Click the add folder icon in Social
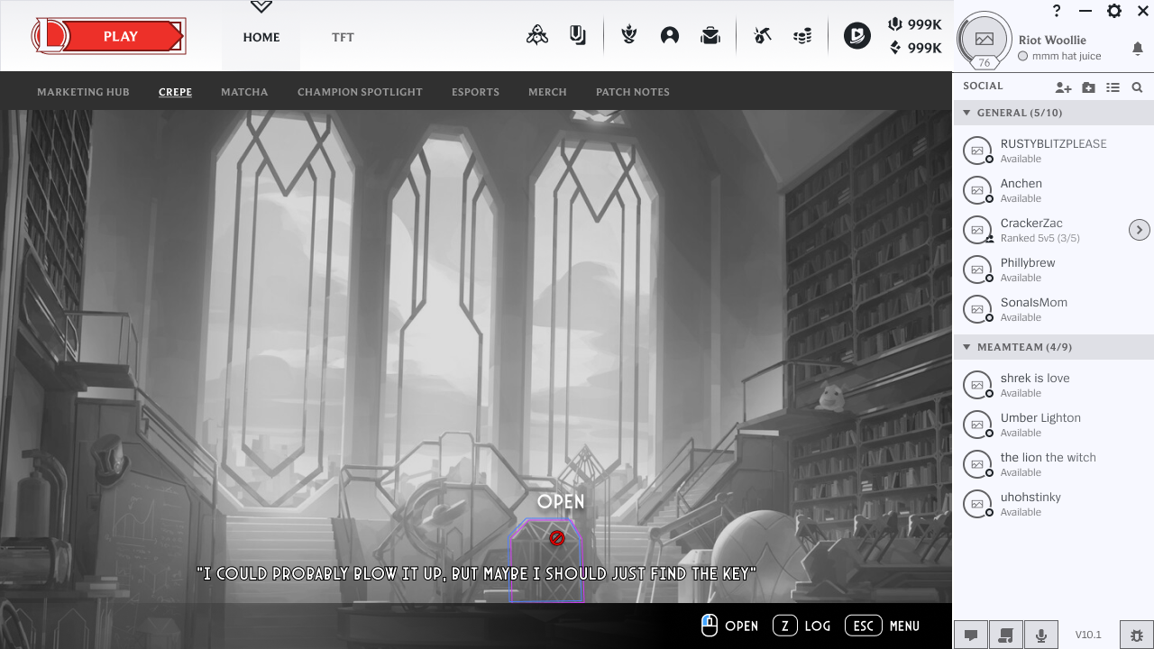Image resolution: width=1154 pixels, height=649 pixels. click(x=1089, y=87)
